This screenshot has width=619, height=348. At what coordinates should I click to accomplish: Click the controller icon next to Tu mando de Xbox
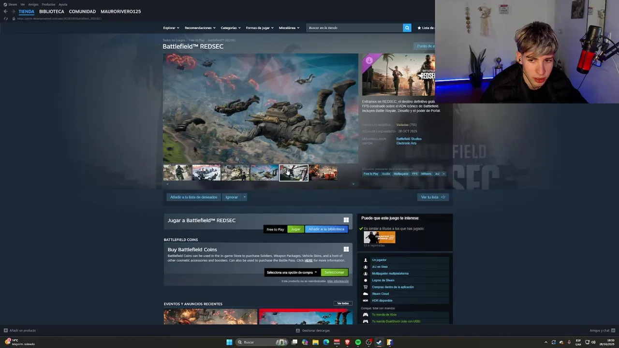(366, 315)
